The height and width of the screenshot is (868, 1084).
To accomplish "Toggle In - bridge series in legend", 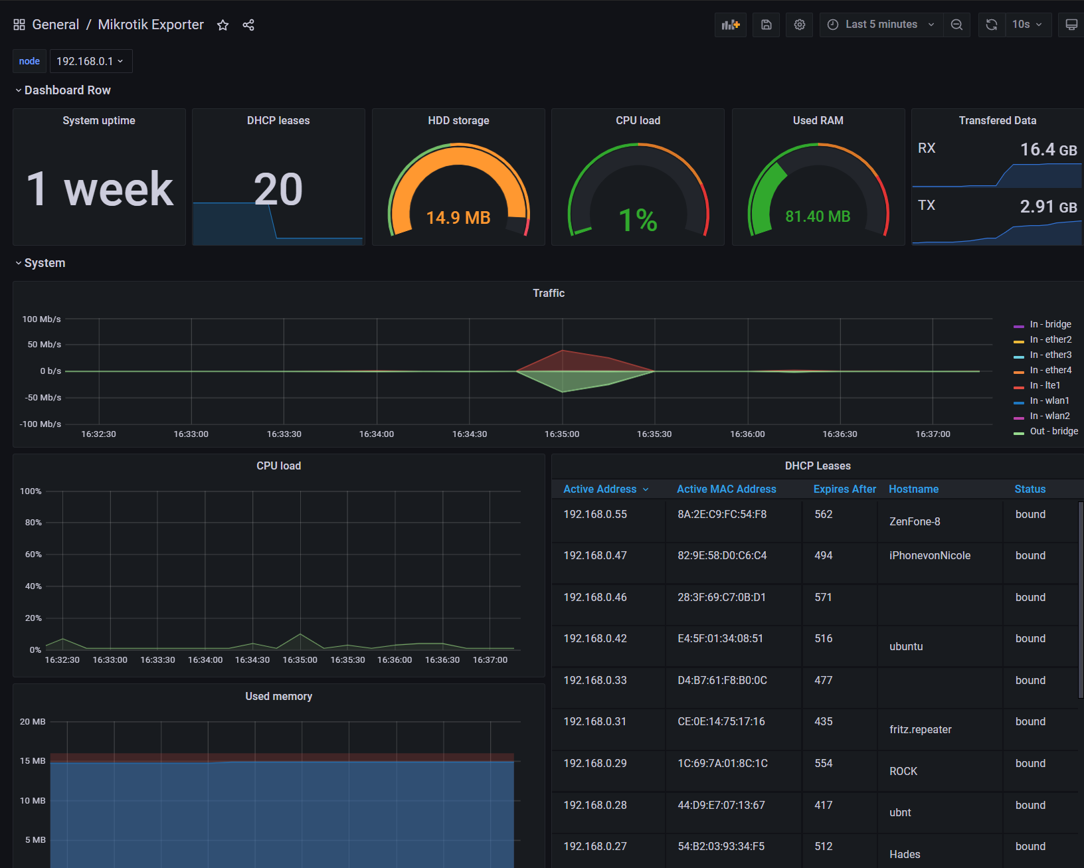I will tap(1050, 324).
